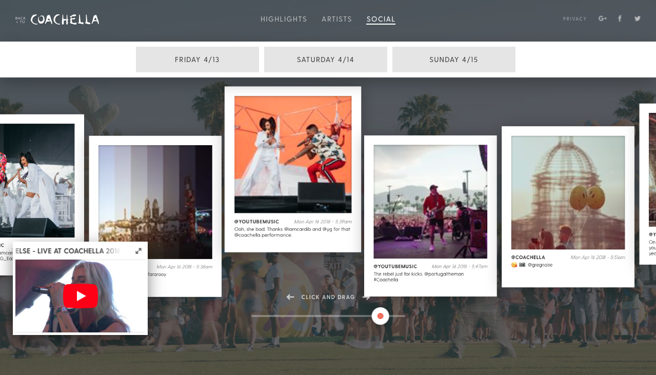This screenshot has height=375, width=656.
Task: Click the @gregnoire photo credit
Action: pyautogui.click(x=541, y=265)
